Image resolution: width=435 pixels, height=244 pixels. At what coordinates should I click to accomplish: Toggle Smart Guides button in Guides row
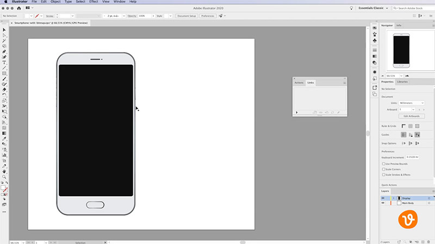pos(417,135)
